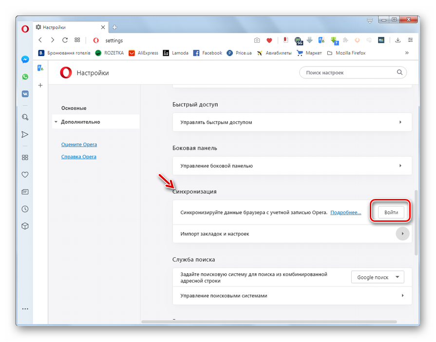The image size is (436, 342).
Task: Click the horizontal scrollbar at the bottom
Action: (269, 322)
